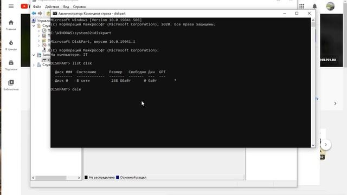
Task: Select the Event Viewer icon in tree
Action: click(44, 35)
